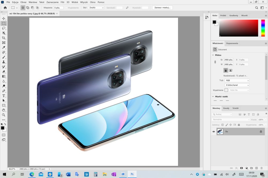Viewport: 268px width, 178px height.
Task: Swap foreground and background colors
Action: [x=5, y=124]
